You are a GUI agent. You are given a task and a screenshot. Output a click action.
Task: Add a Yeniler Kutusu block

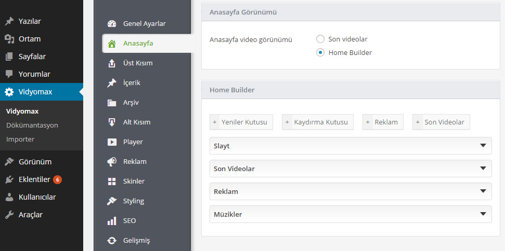tap(241, 122)
